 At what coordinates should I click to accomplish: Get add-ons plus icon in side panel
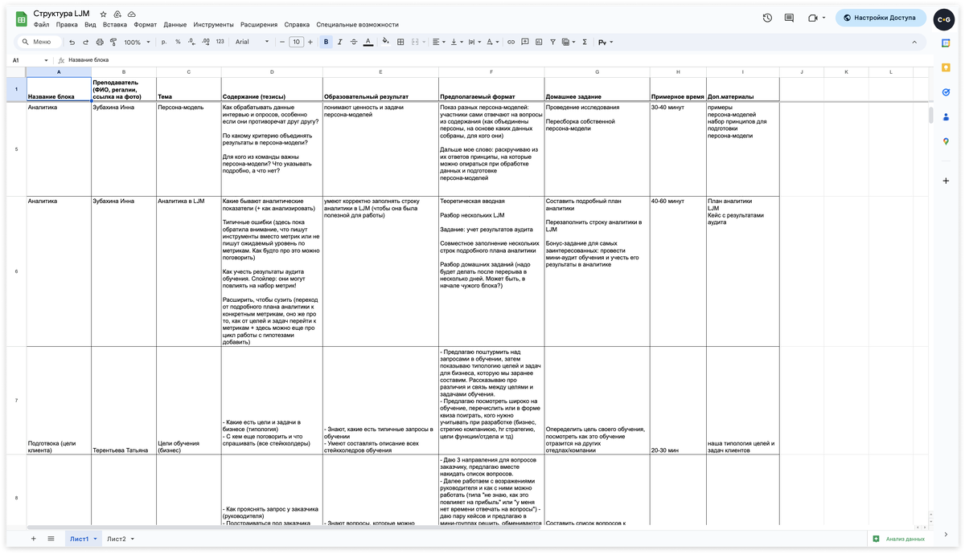tap(946, 181)
